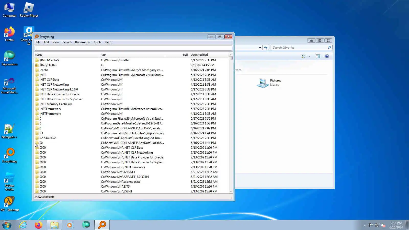Screen dimensions: 409x230
Task: Open the Windows Start menu
Action: 7,225
